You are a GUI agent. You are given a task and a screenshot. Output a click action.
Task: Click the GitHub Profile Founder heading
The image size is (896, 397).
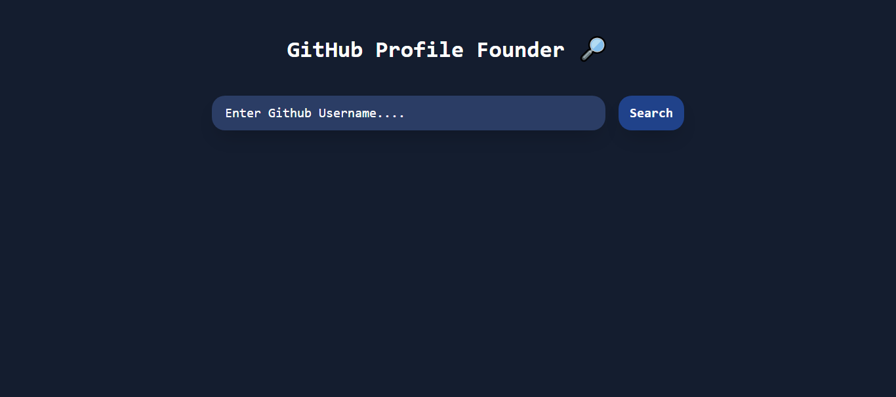click(425, 50)
